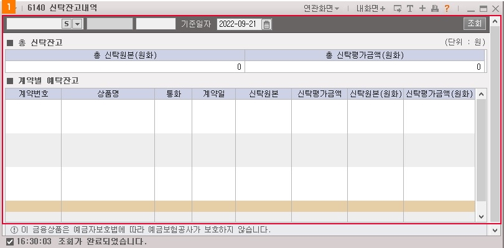Add to 내화면 menu
The height and width of the screenshot is (248, 504).
371,9
